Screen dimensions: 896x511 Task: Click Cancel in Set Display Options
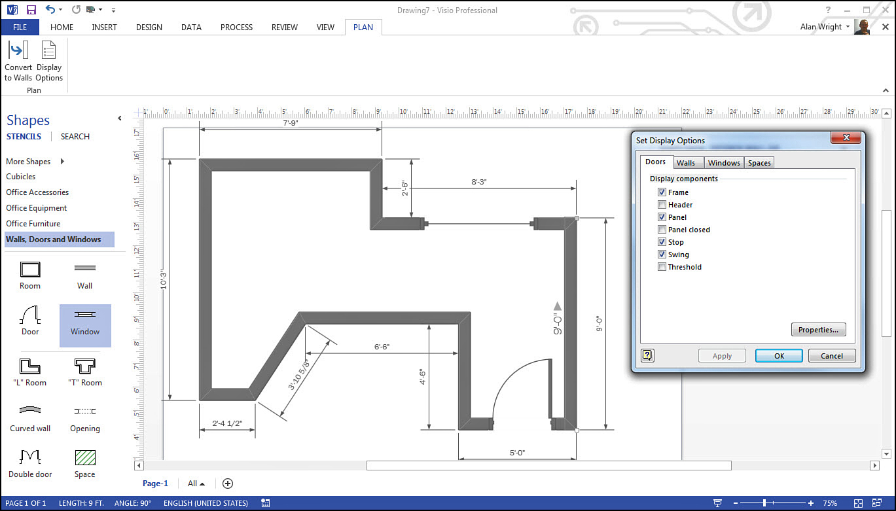coord(831,356)
